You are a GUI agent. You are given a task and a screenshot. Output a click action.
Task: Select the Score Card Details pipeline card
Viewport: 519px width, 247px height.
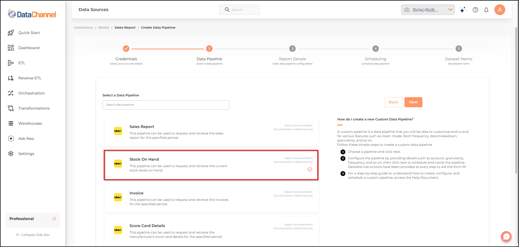pos(212,231)
